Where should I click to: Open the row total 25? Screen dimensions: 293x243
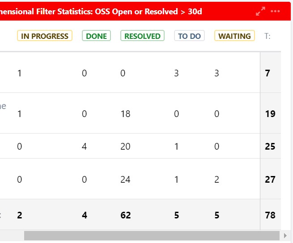(x=270, y=147)
